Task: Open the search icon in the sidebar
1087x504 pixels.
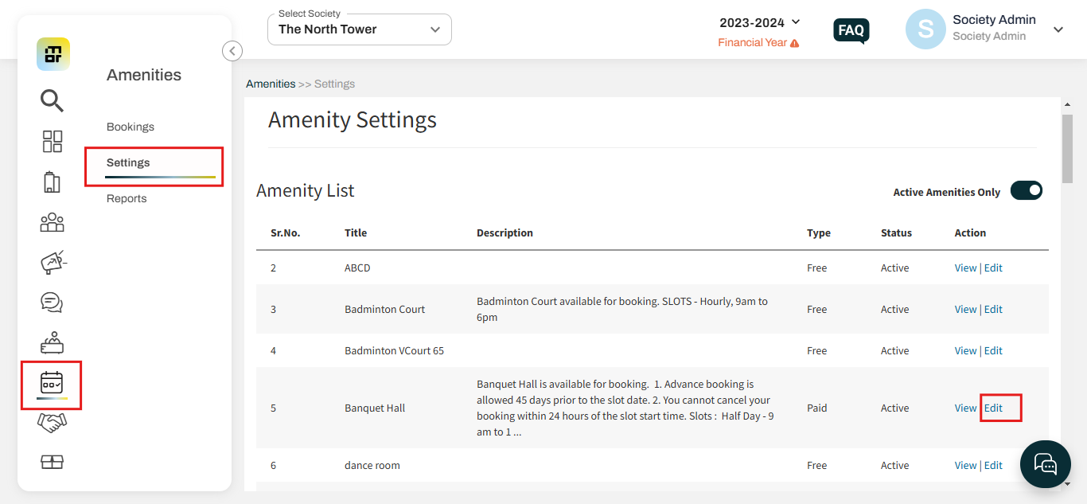Action: pyautogui.click(x=52, y=101)
